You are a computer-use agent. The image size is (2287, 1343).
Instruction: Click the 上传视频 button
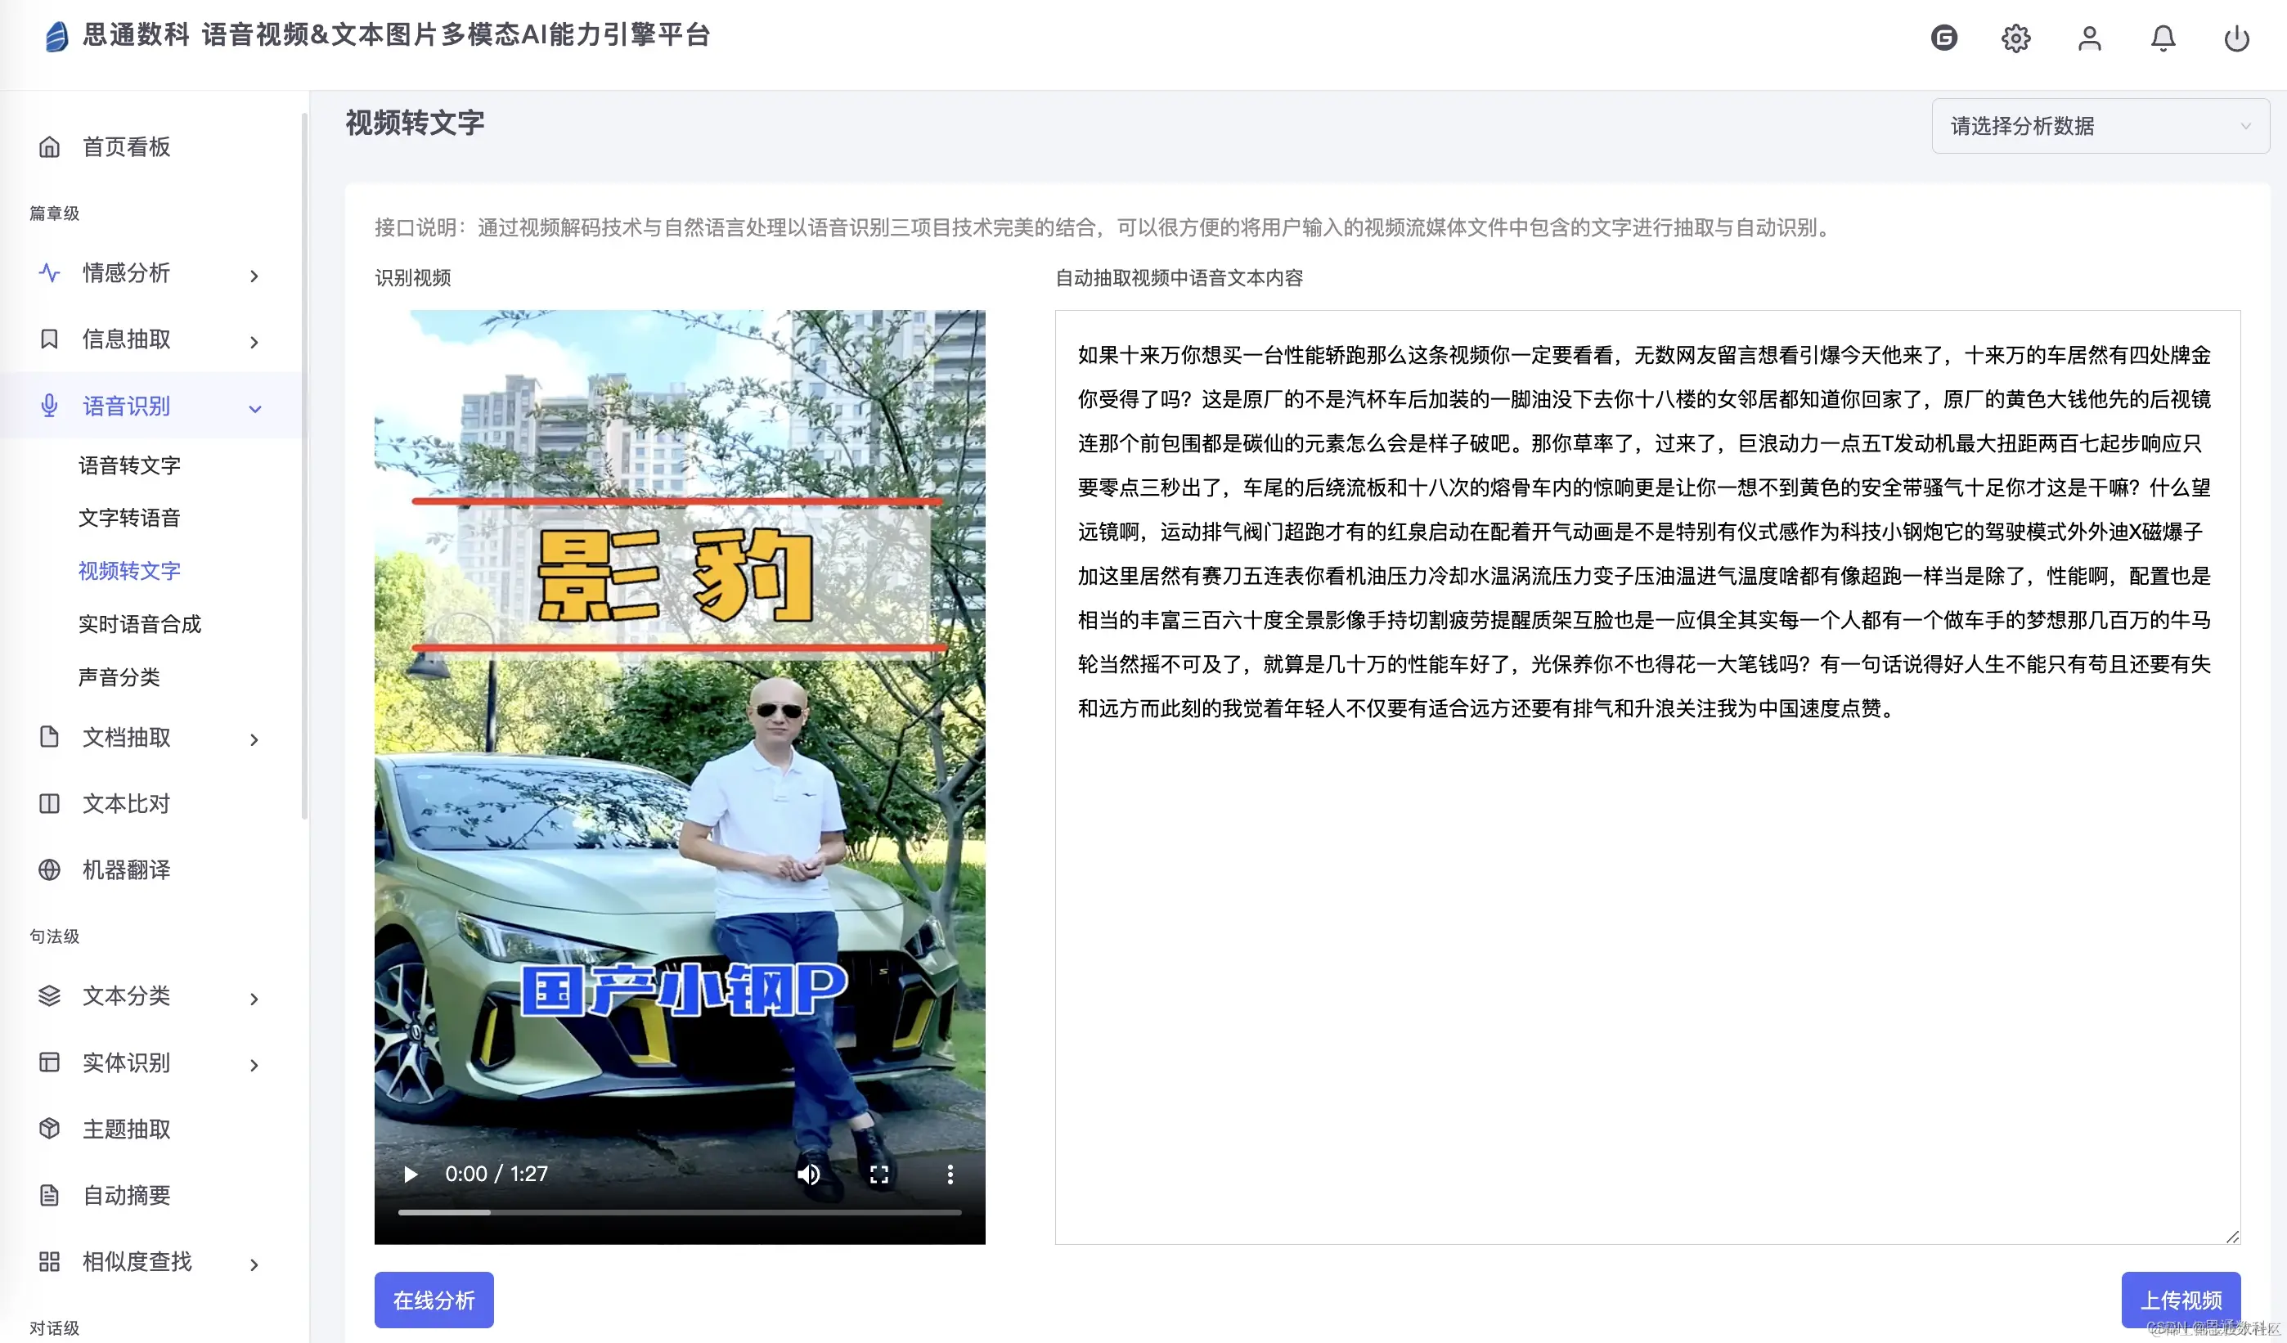2180,1300
